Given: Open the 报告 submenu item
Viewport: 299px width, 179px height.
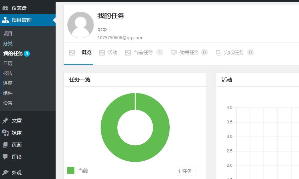Looking at the screenshot, I should pyautogui.click(x=8, y=73).
